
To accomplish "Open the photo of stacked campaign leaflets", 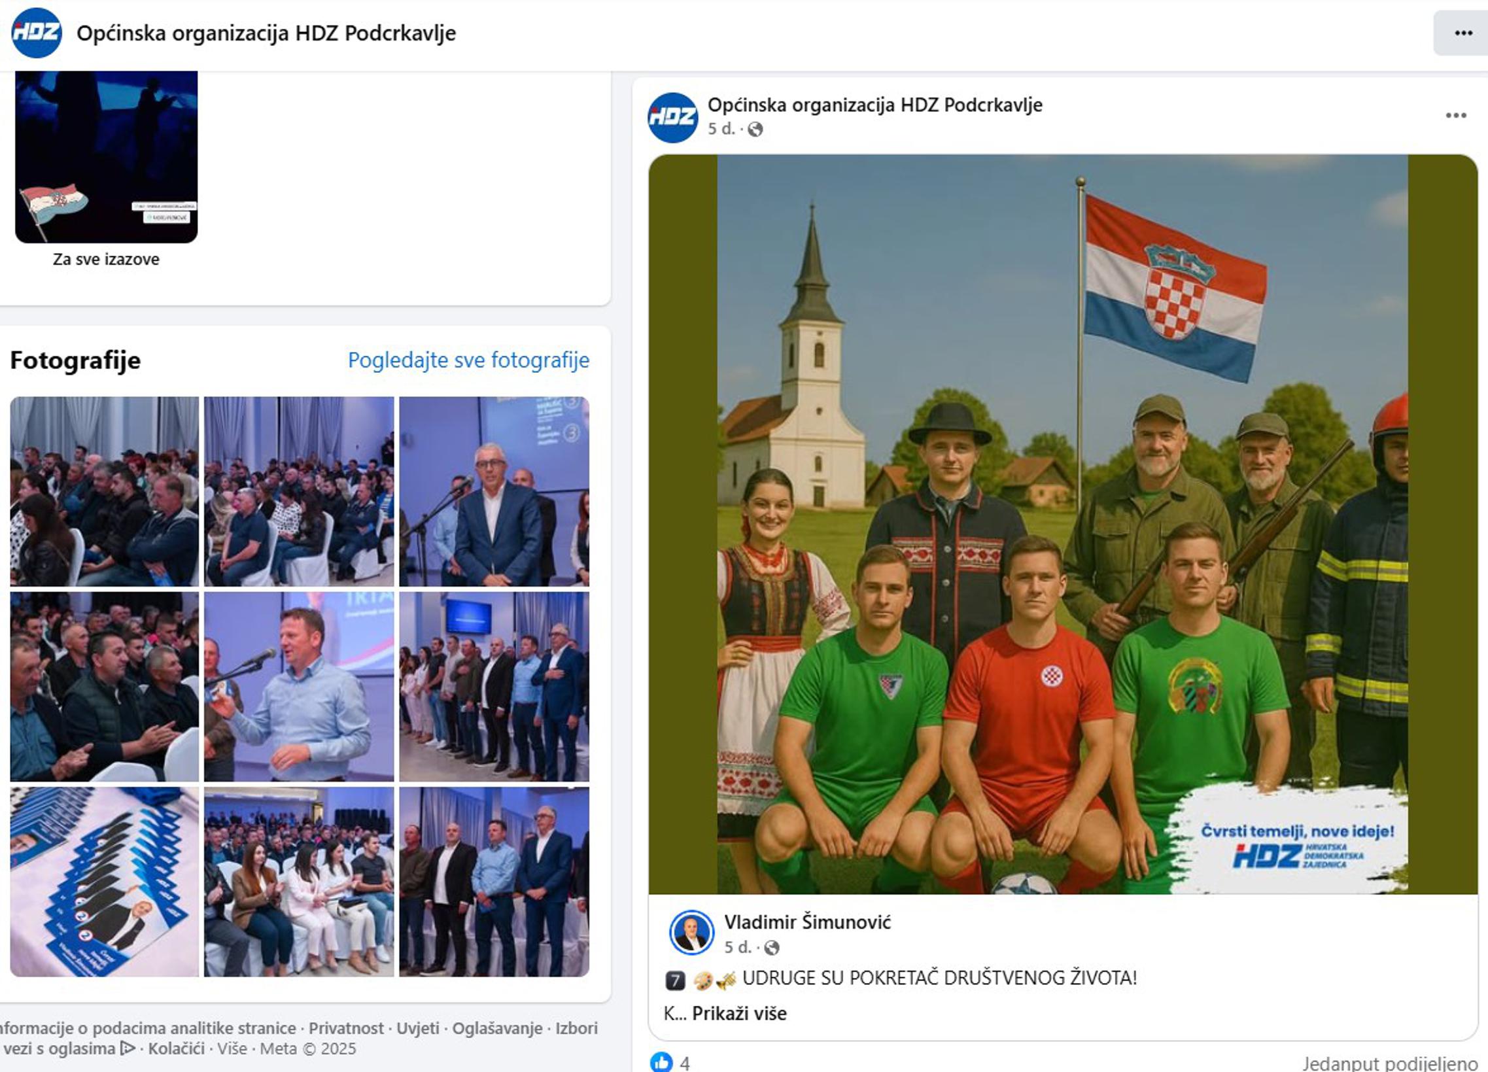I will (x=104, y=882).
